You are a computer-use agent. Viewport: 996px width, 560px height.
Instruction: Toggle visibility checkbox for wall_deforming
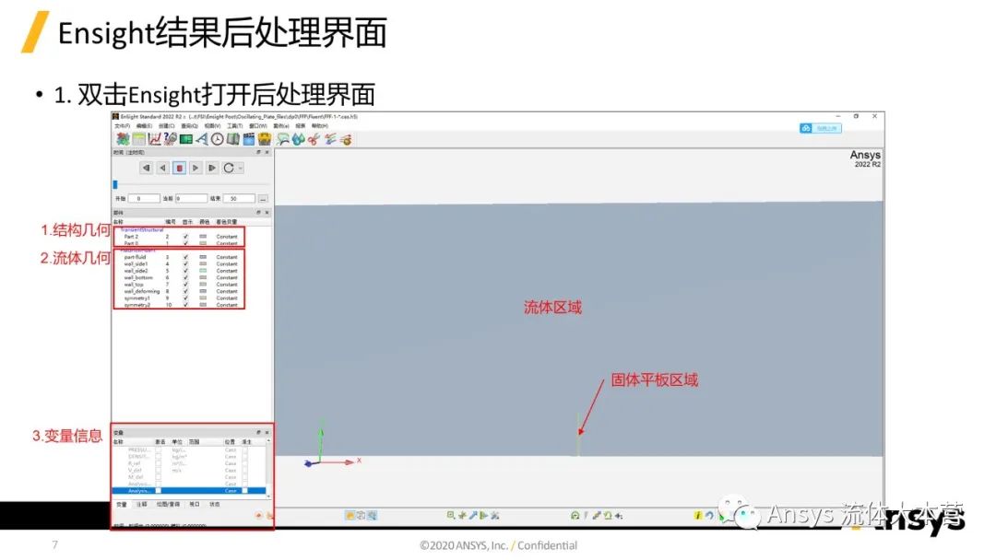185,291
